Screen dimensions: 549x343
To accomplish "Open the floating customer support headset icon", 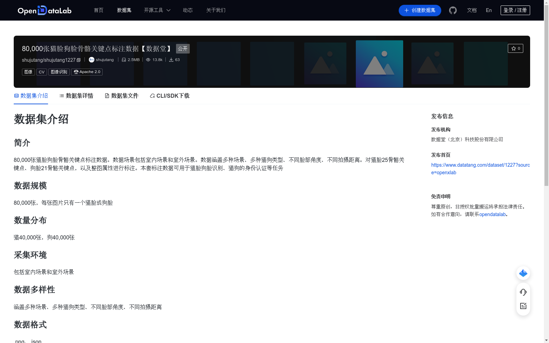I will pyautogui.click(x=523, y=292).
